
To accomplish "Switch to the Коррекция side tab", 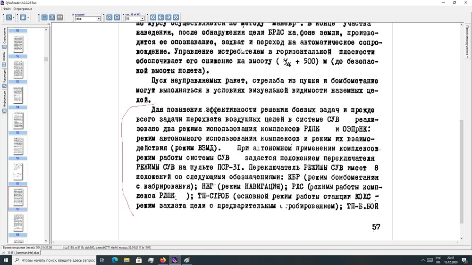I will tap(4, 78).
